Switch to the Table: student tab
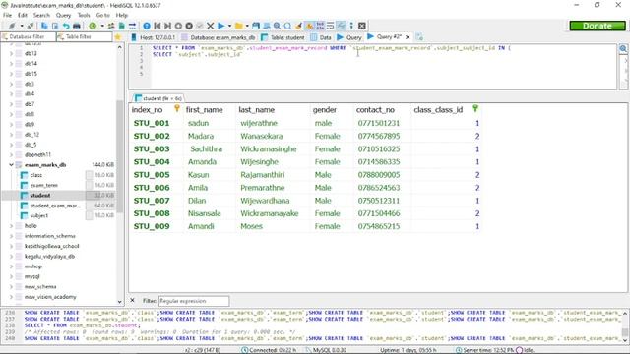 283,37
